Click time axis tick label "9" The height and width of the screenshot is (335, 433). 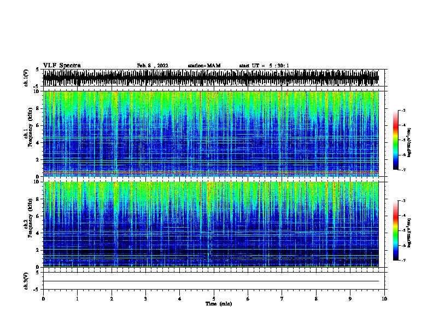click(350, 298)
